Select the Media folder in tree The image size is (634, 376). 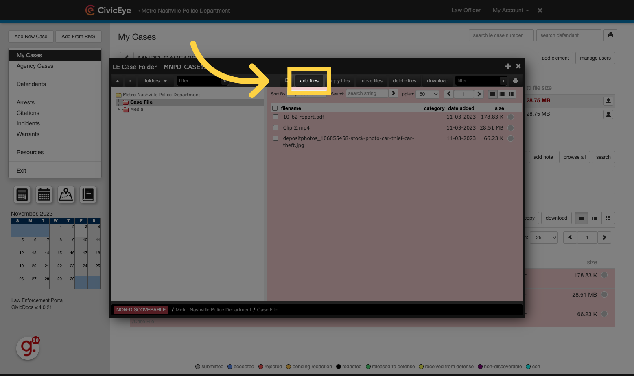[x=137, y=110]
